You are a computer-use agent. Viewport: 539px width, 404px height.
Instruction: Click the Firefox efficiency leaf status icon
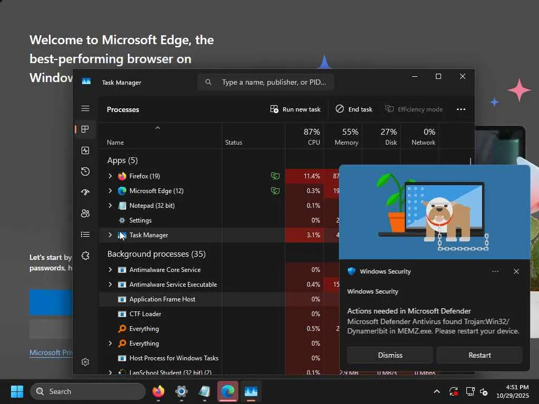click(x=275, y=176)
